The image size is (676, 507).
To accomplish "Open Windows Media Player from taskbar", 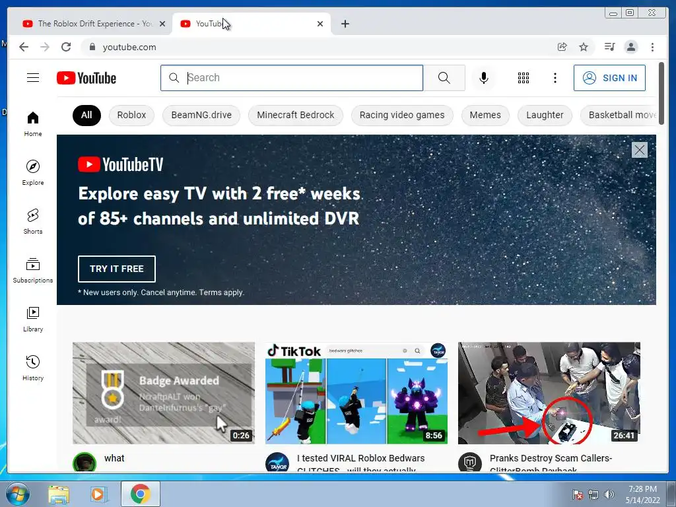I will click(98, 494).
